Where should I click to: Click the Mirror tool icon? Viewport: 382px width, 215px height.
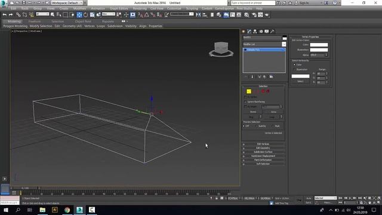[x=198, y=15]
